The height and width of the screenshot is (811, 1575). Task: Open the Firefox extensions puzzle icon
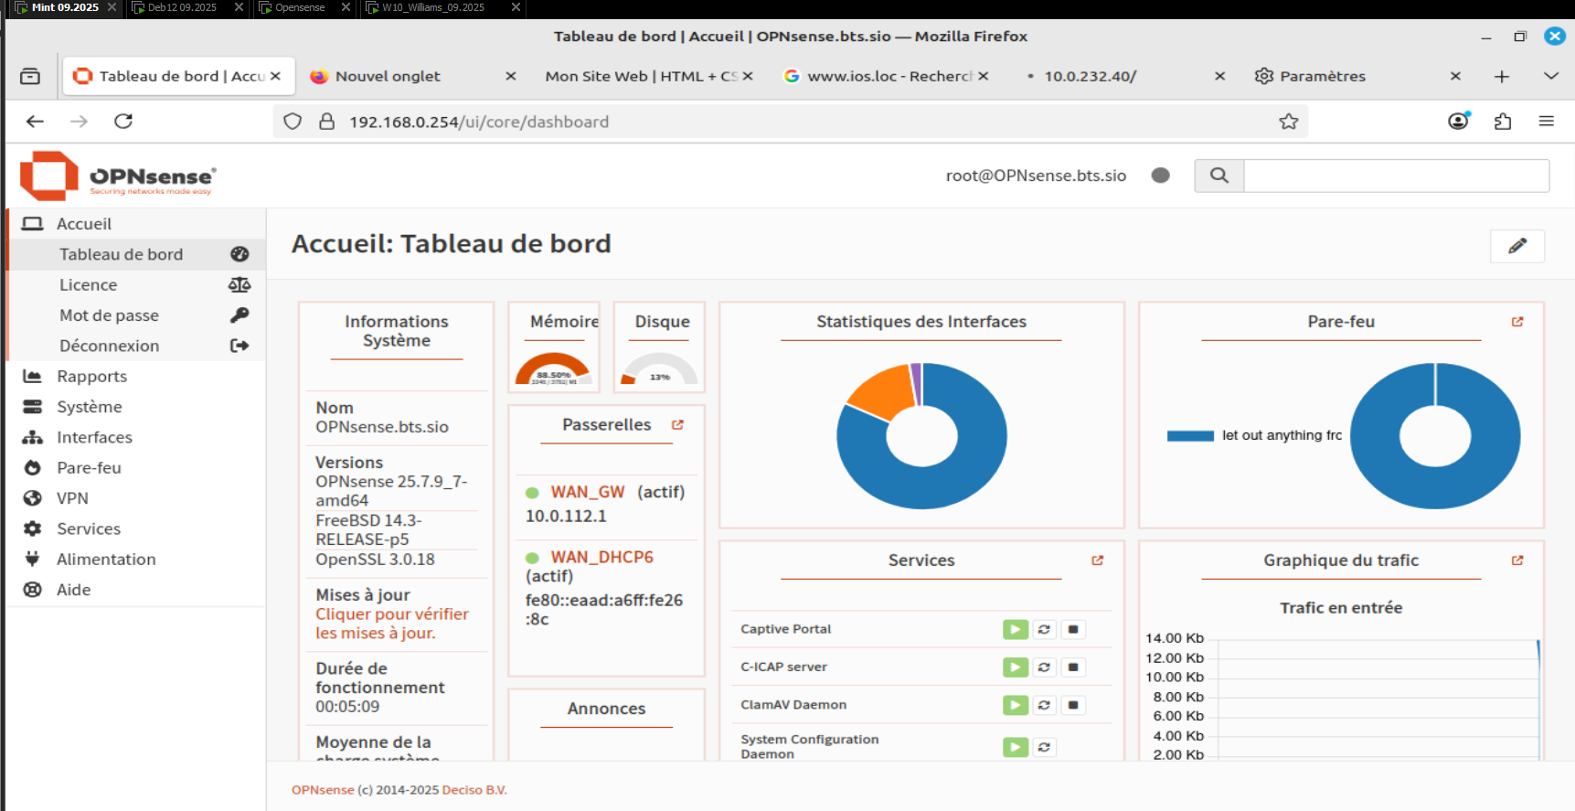pyautogui.click(x=1503, y=121)
